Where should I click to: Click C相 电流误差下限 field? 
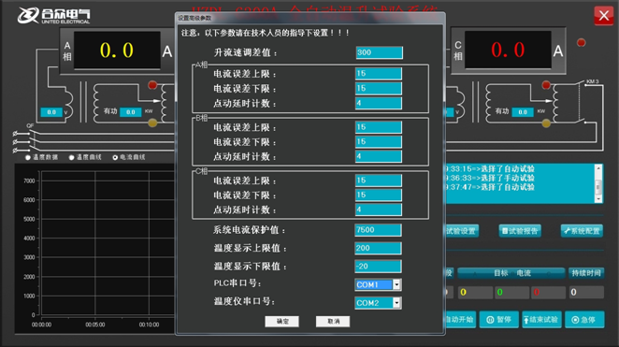click(378, 195)
